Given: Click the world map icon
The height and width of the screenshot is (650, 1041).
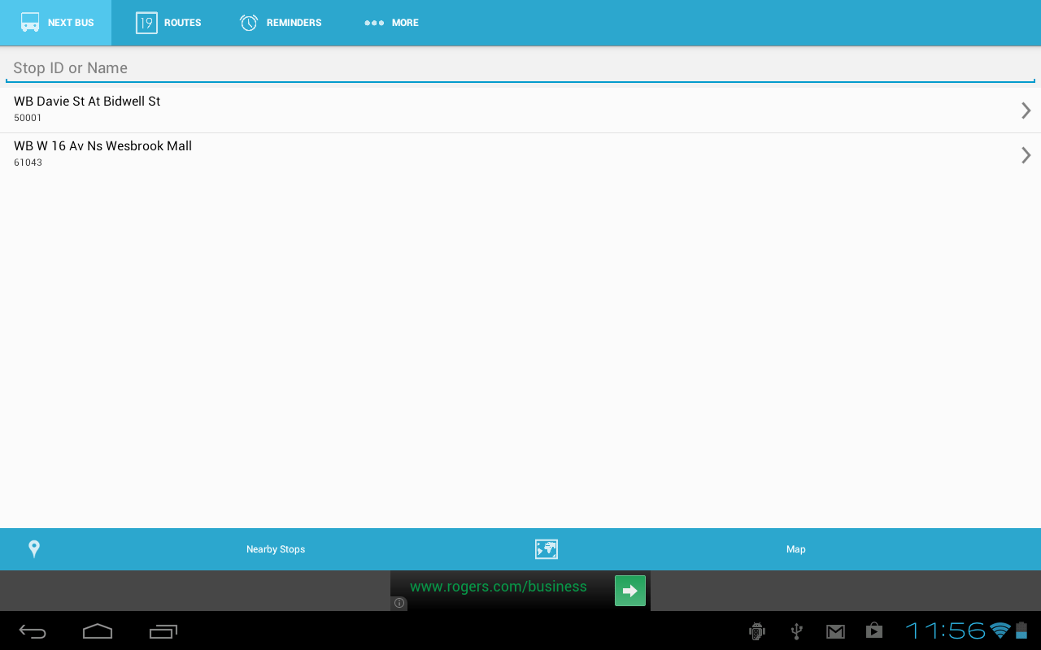Looking at the screenshot, I should (547, 549).
